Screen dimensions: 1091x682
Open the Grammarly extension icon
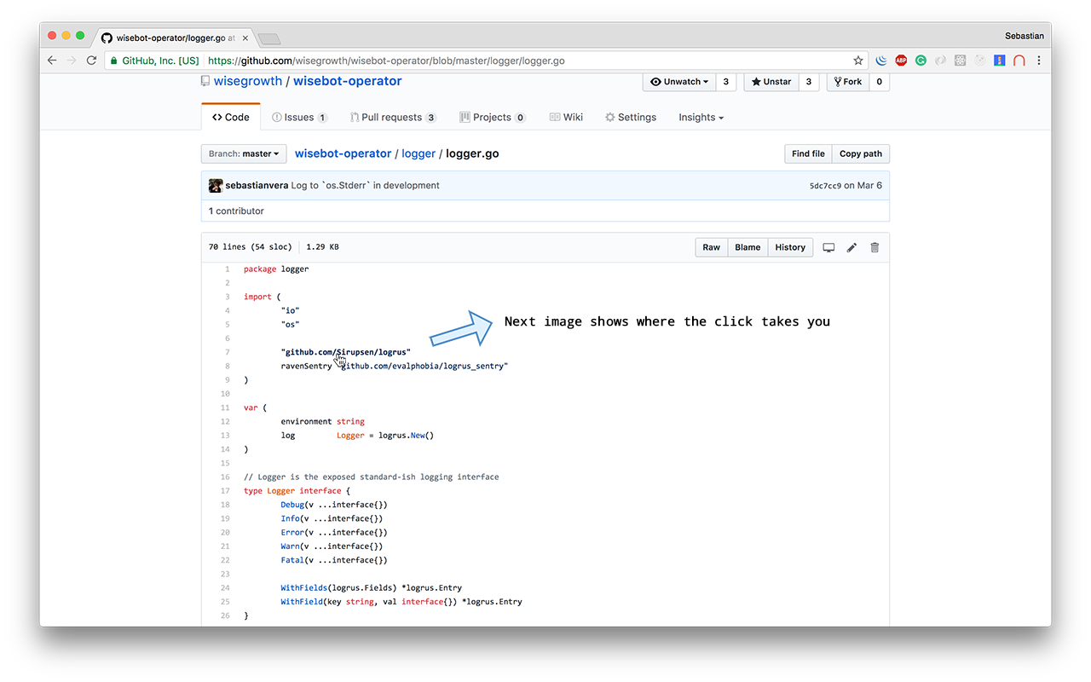[x=921, y=61]
